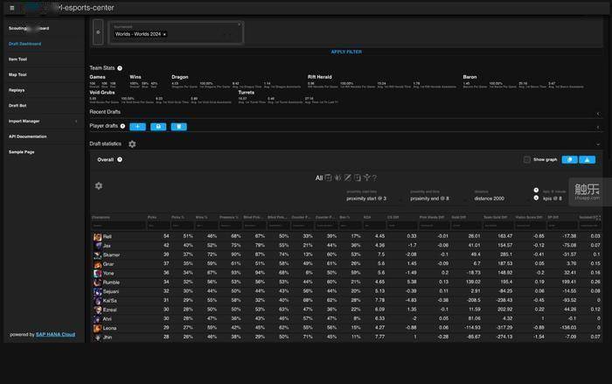The image size is (612, 384).
Task: Go to Replays in the sidebar
Action: (17, 90)
